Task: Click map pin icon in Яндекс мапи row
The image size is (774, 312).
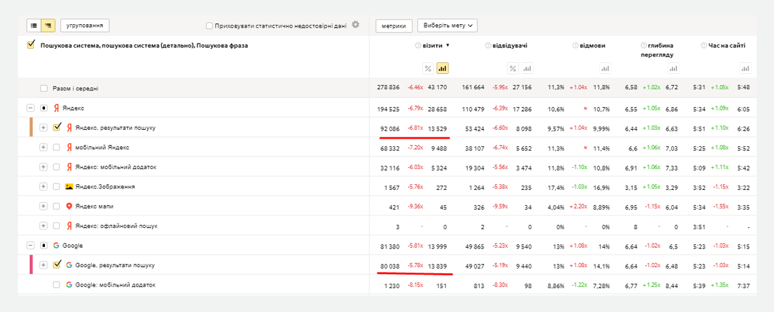Action: (x=69, y=206)
